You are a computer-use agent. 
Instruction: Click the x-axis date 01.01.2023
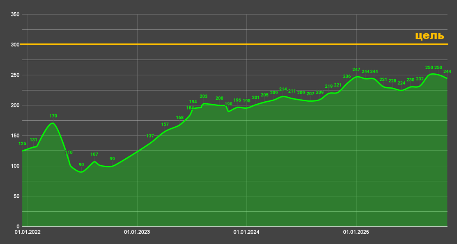pos(137,232)
